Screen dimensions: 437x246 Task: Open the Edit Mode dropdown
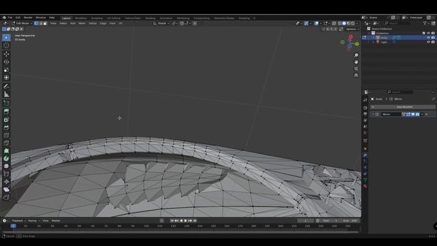(x=22, y=23)
